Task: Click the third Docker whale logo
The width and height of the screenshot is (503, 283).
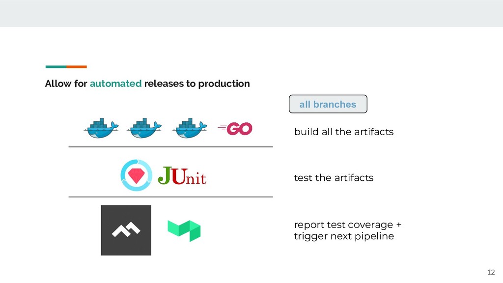Action: (190, 128)
